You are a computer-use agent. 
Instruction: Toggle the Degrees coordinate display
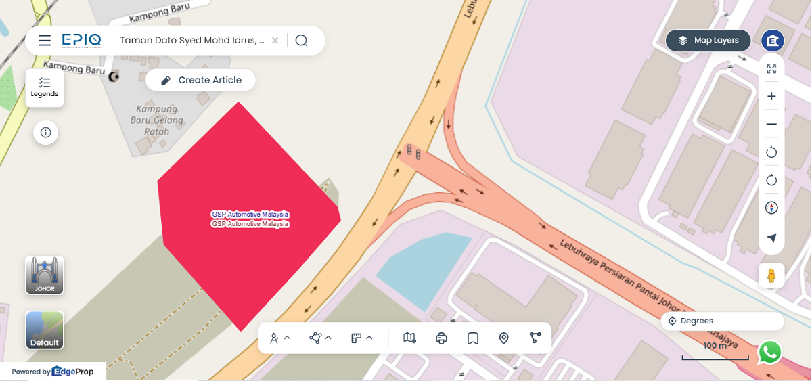point(722,321)
